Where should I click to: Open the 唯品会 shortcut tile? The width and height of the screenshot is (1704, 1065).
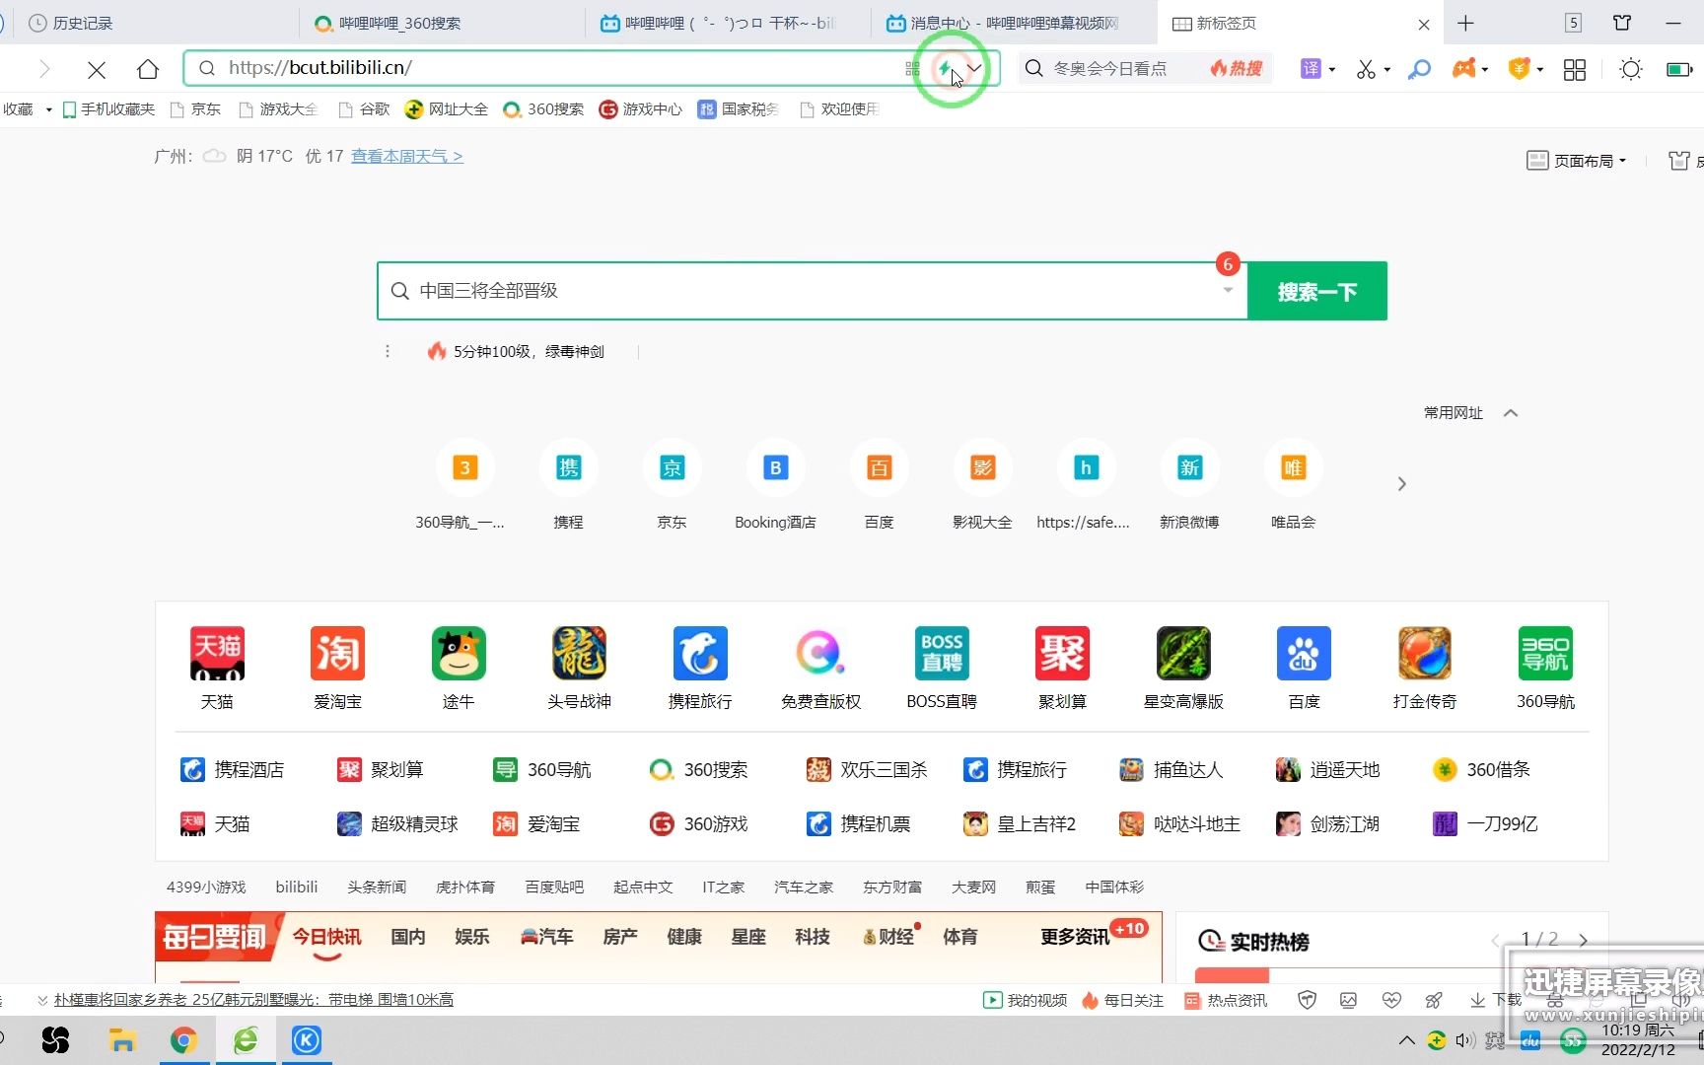[1293, 485]
